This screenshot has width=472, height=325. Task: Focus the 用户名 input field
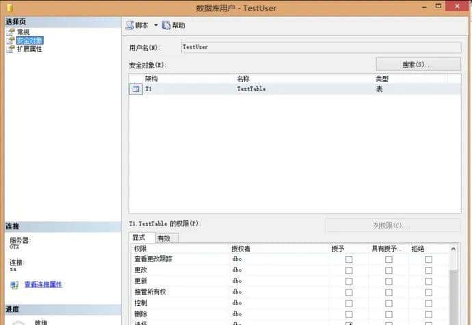point(321,47)
